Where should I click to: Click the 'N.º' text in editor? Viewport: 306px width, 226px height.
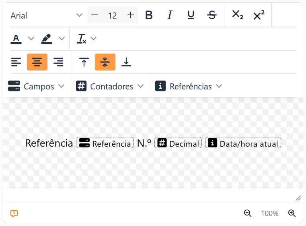pyautogui.click(x=144, y=143)
